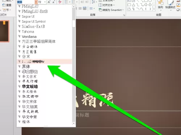Image resolution: width=181 pixels, height=135 pixels.
Task: Open the 段落 paragraph dialog launcher
Action: (124, 15)
